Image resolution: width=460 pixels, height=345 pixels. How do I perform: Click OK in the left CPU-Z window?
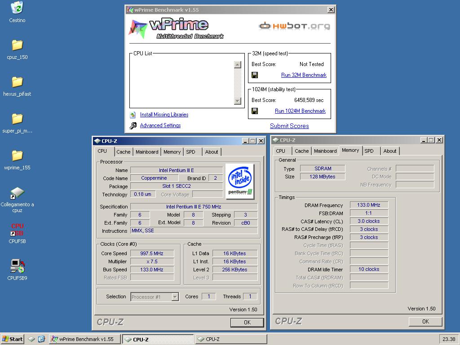[x=247, y=323]
